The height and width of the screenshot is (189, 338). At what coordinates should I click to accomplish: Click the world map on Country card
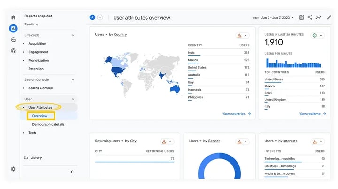click(x=142, y=75)
